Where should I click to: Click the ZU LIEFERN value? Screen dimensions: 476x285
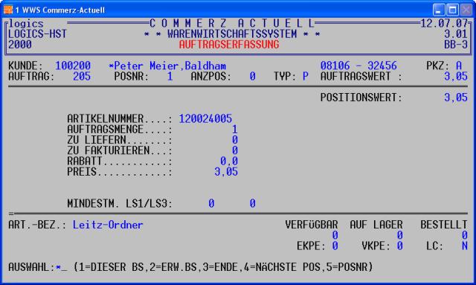[235, 140]
